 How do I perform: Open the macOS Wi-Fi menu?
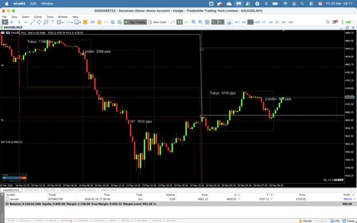point(285,3)
